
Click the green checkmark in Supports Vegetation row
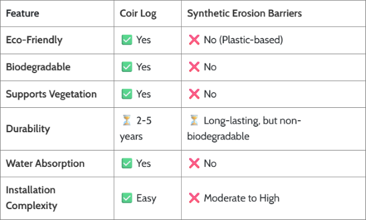pyautogui.click(x=127, y=94)
